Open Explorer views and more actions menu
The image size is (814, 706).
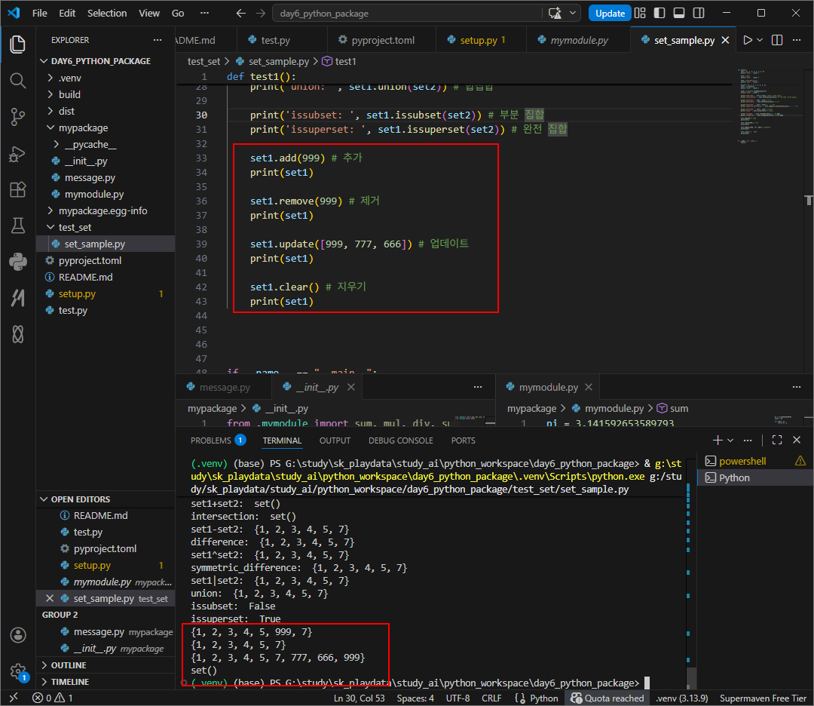click(x=158, y=40)
